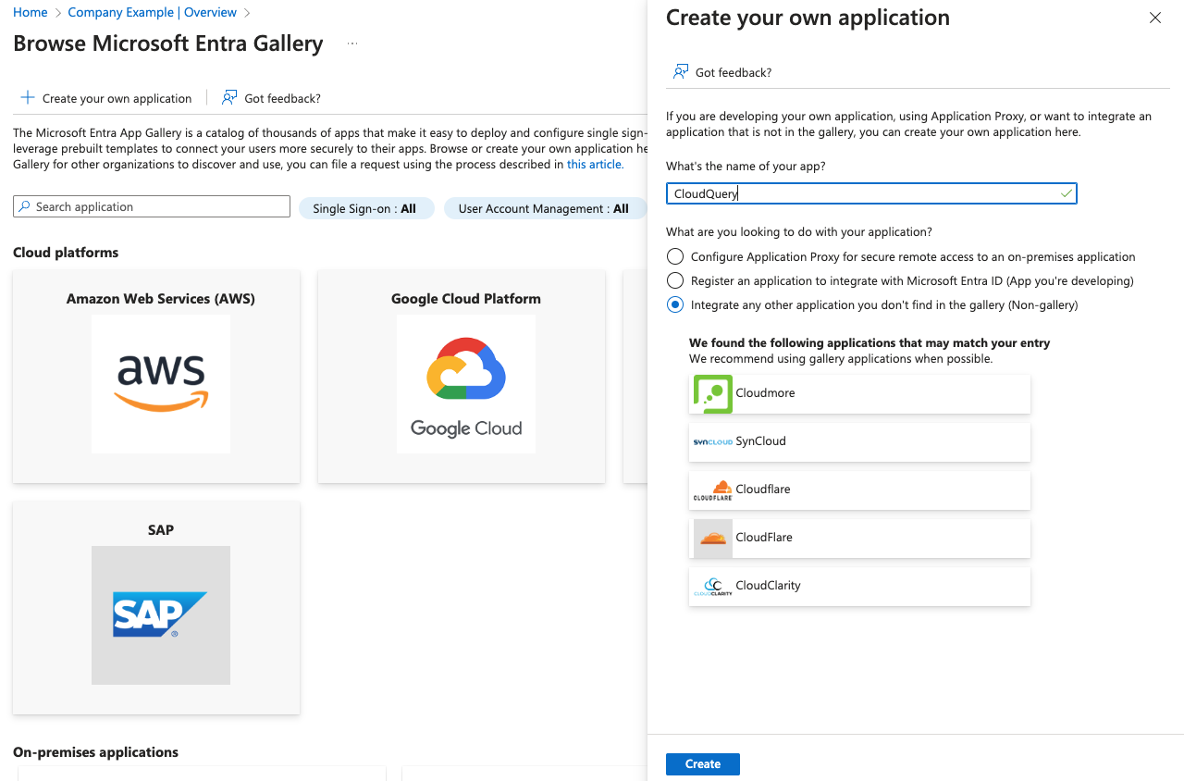Click the Search application field
This screenshot has height=781, width=1184.
(152, 206)
